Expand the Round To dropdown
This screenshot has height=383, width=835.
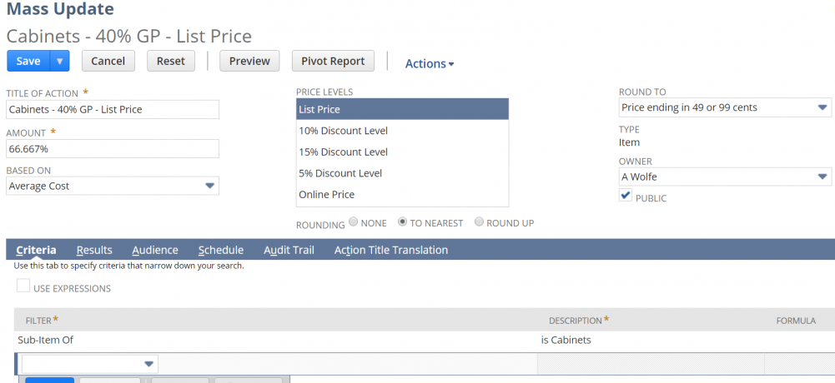pos(724,107)
